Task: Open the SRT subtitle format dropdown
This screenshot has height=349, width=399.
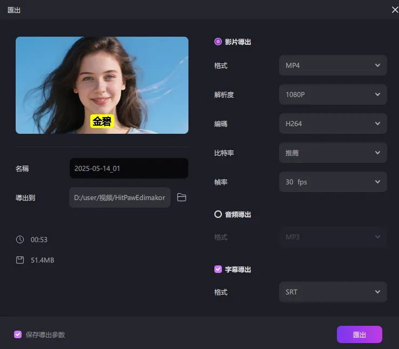Action: tap(333, 292)
